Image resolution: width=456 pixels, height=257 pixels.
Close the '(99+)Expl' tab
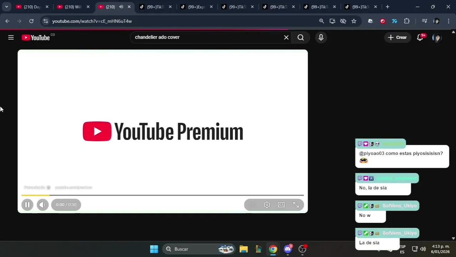(211, 7)
